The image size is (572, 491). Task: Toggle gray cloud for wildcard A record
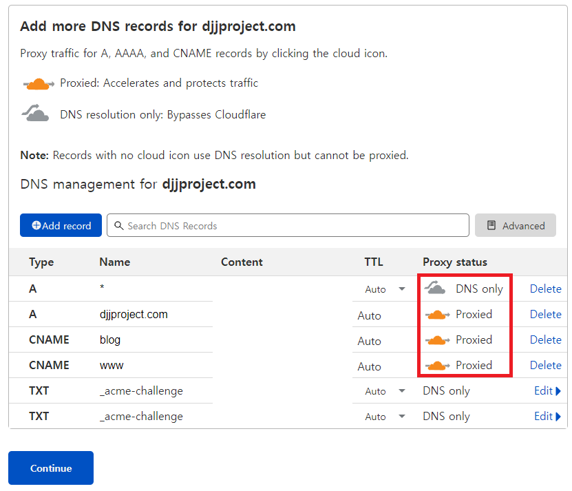coord(435,288)
